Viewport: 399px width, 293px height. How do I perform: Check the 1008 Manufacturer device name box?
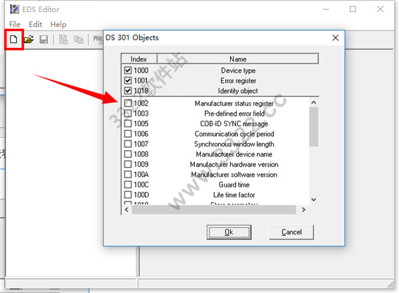[x=128, y=154]
